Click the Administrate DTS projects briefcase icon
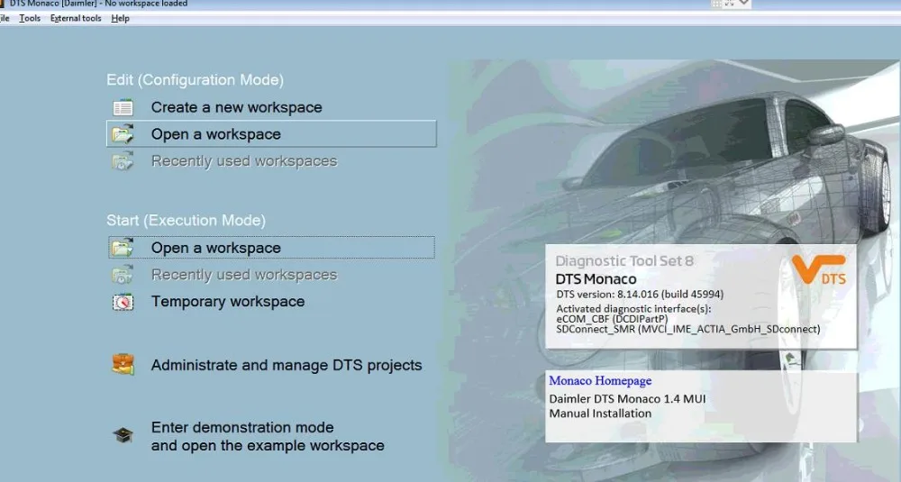 point(123,365)
